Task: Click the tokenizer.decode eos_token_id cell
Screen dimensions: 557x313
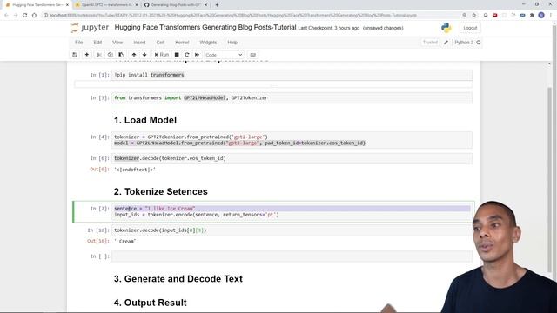Action: pyautogui.click(x=292, y=158)
